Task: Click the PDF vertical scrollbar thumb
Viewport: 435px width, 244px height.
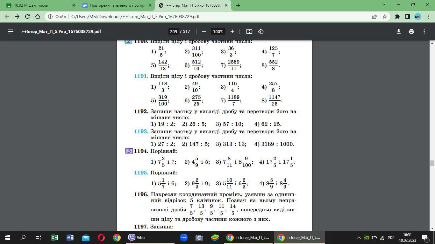Action: (x=432, y=163)
